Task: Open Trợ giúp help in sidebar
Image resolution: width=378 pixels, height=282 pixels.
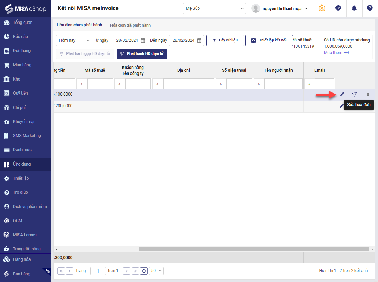Action: tap(26, 192)
